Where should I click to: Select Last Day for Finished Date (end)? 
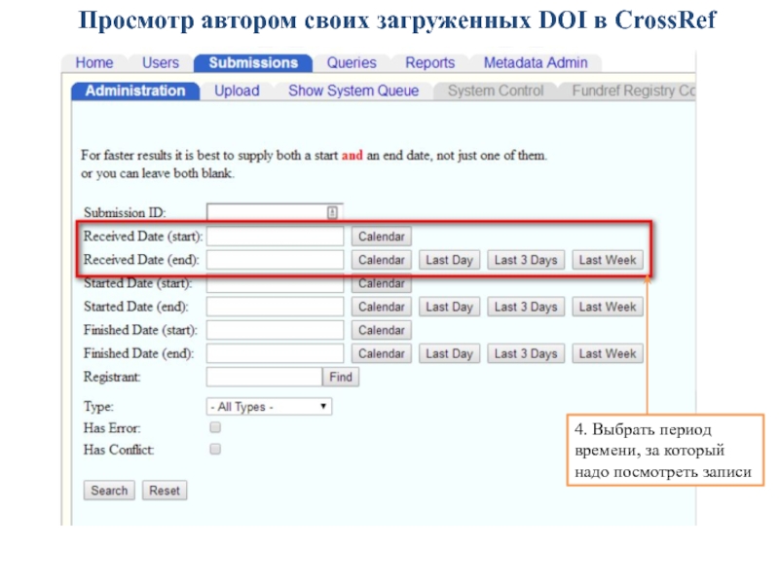(449, 353)
